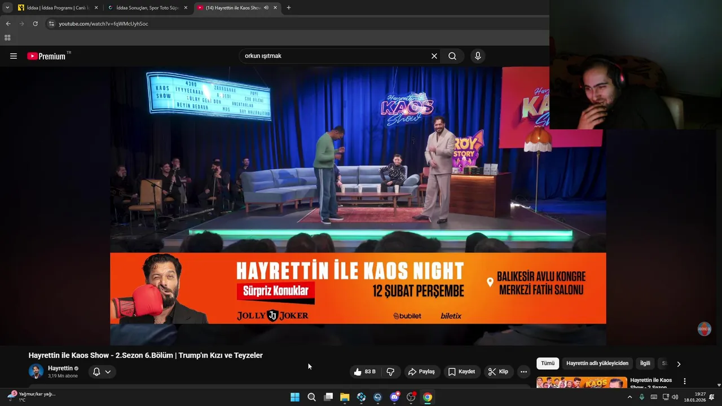Open the suggested Kaos Show thumbnail
722x406 pixels.
(582, 383)
